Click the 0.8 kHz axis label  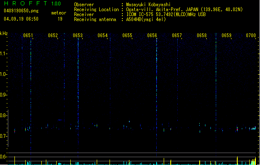coord(3,115)
